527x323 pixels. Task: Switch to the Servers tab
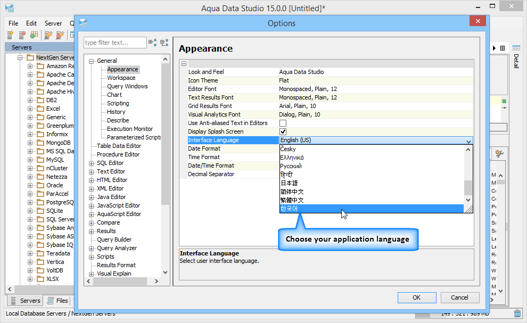25,301
